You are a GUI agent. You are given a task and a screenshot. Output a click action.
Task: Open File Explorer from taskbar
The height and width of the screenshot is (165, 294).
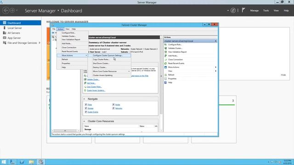[31, 162]
